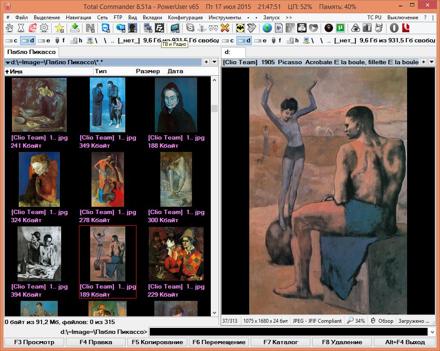Click the blue globe toolbar icon
Viewport: 440px width, 351px height.
267,28
